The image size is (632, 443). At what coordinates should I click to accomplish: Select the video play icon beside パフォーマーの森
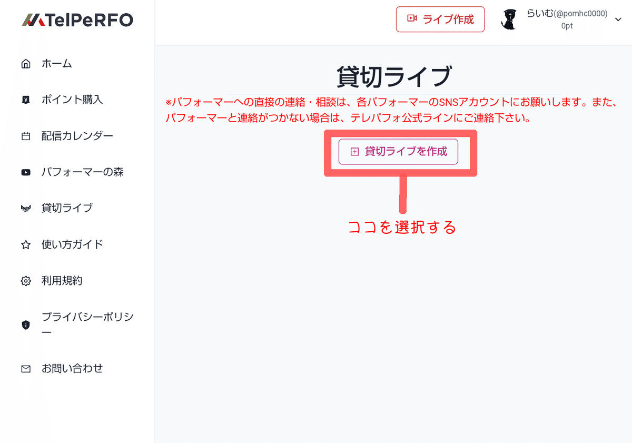[x=26, y=172]
